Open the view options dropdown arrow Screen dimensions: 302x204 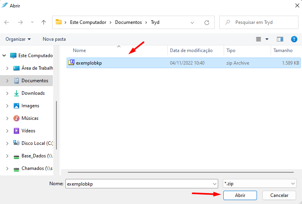point(267,39)
